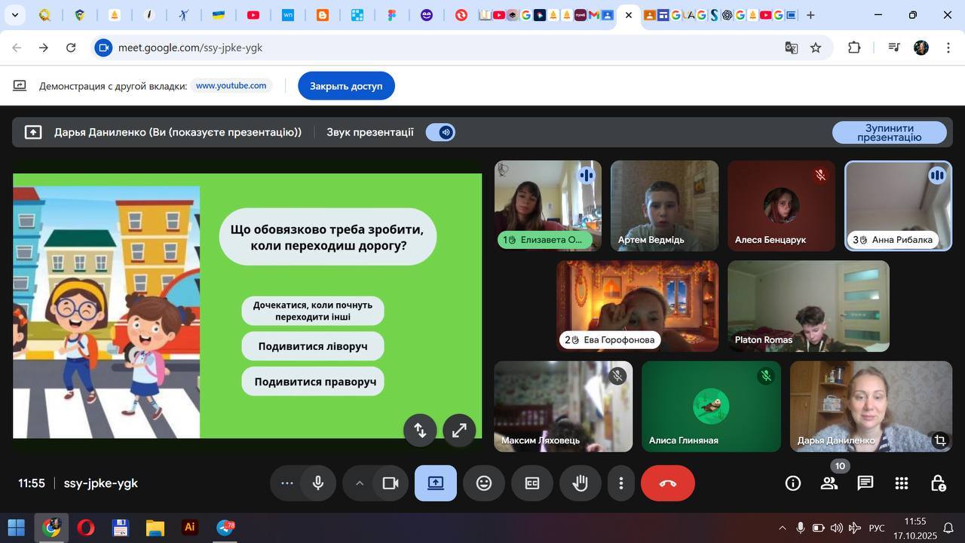This screenshot has height=543, width=965.
Task: Open the activities grid icon
Action: [x=902, y=483]
